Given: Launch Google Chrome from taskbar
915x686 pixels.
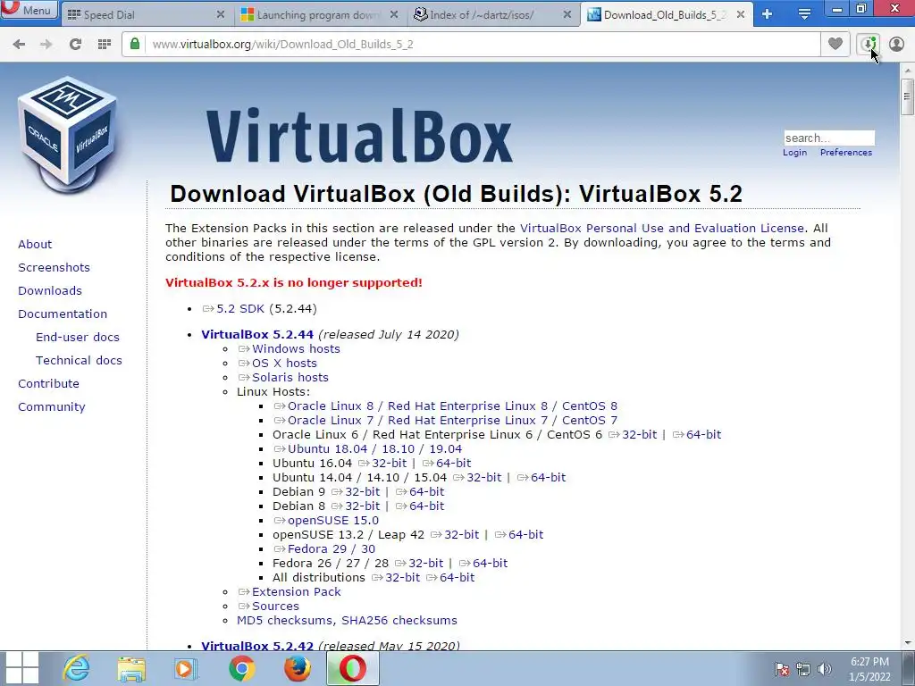Looking at the screenshot, I should (x=241, y=668).
